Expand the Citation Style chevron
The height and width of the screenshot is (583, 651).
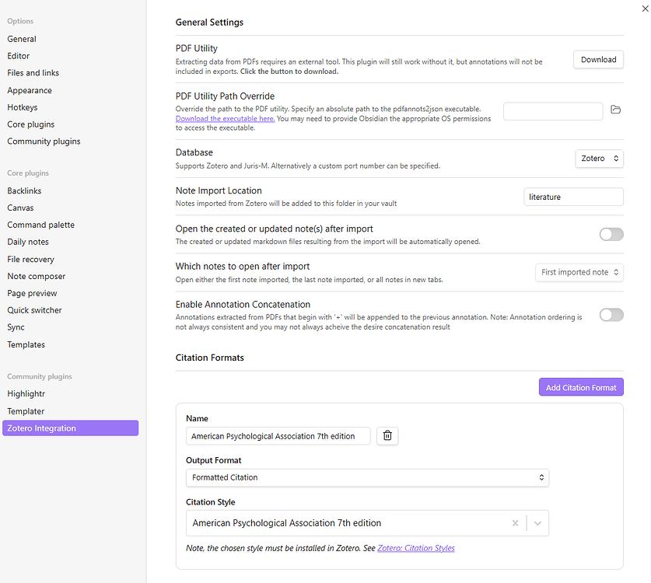coord(538,523)
